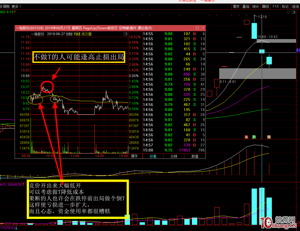Click the 分时 label in intraday header
This screenshot has width=300, height=231.
click(x=69, y=34)
